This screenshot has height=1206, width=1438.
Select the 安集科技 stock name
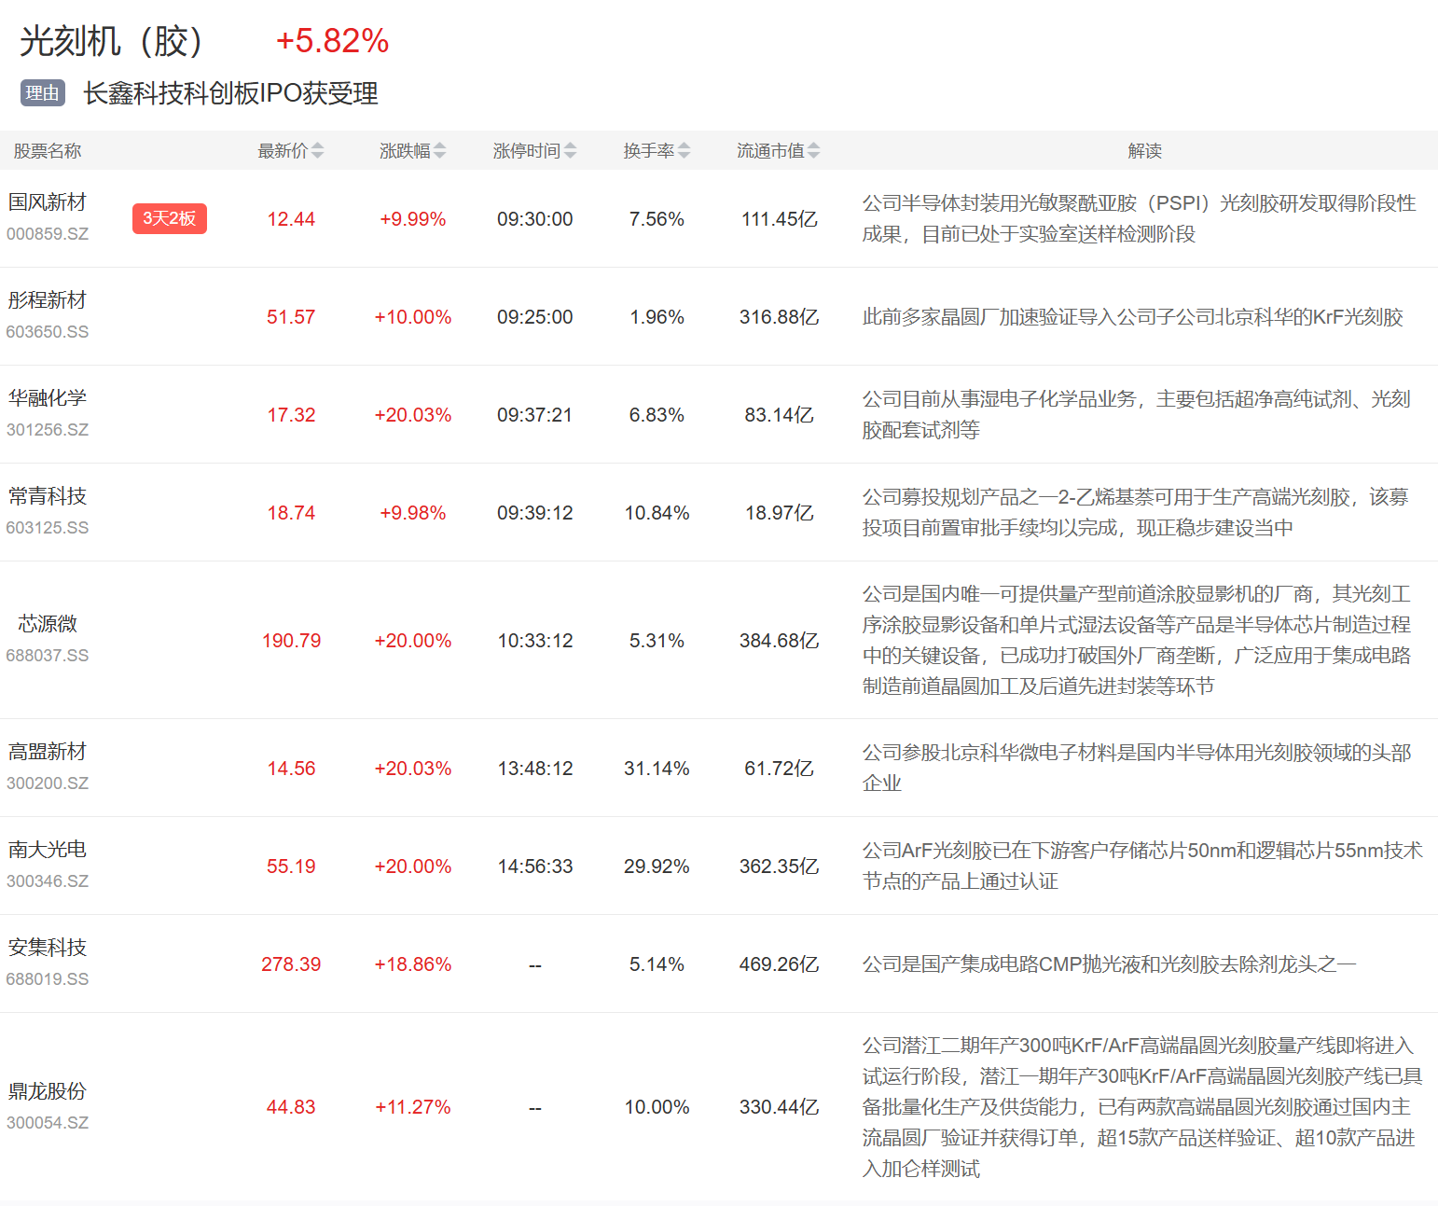coord(48,948)
